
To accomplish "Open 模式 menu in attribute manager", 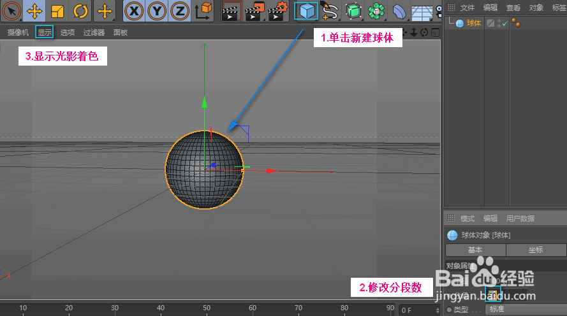I will point(468,219).
